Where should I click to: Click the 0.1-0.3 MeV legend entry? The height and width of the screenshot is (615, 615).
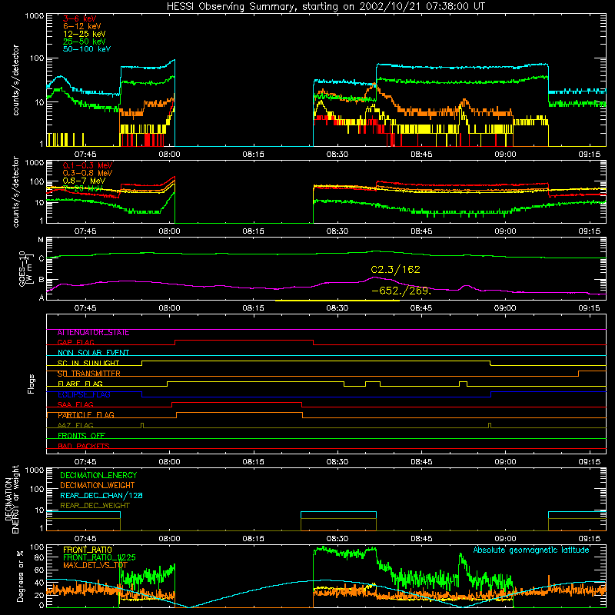[88, 165]
